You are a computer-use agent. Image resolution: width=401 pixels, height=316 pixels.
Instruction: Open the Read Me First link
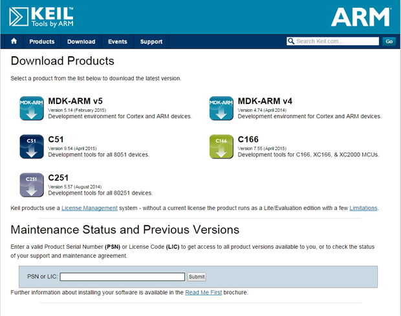pyautogui.click(x=203, y=292)
